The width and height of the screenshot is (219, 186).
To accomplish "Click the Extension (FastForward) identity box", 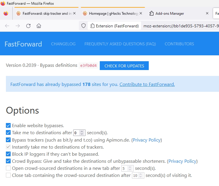I will [115, 26].
